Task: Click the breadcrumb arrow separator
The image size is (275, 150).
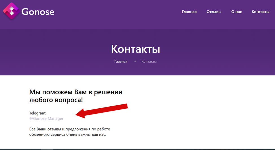Action: click(135, 61)
